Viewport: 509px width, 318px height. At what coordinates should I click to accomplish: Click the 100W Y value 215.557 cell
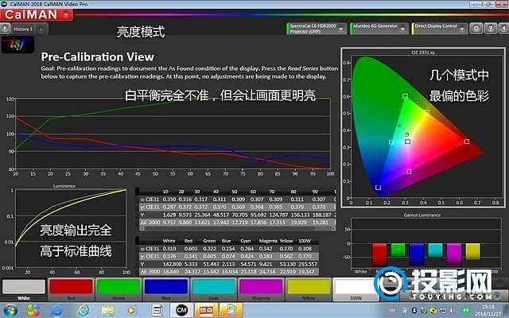pyautogui.click(x=307, y=264)
